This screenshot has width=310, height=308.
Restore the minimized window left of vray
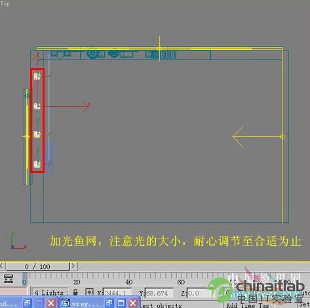pos(28,303)
